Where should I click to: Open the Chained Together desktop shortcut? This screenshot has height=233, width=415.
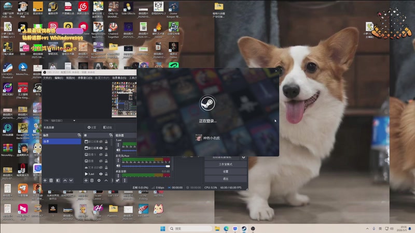point(113,28)
